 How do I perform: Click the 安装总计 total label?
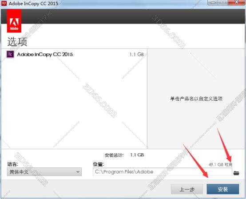[x=114, y=155]
